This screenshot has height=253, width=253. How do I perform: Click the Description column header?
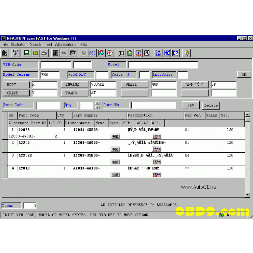(x=156, y=115)
